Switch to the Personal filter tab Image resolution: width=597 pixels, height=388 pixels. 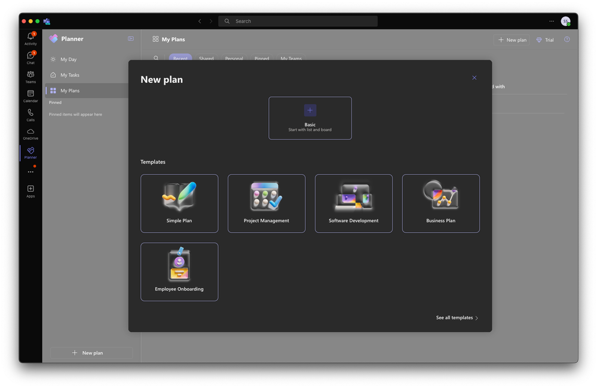click(234, 57)
